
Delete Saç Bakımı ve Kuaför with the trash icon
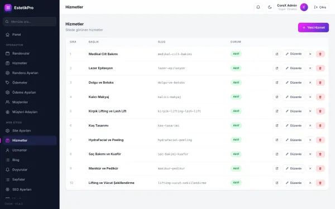pyautogui.click(x=320, y=154)
